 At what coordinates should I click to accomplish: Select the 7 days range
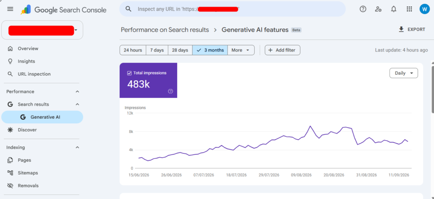click(x=157, y=50)
